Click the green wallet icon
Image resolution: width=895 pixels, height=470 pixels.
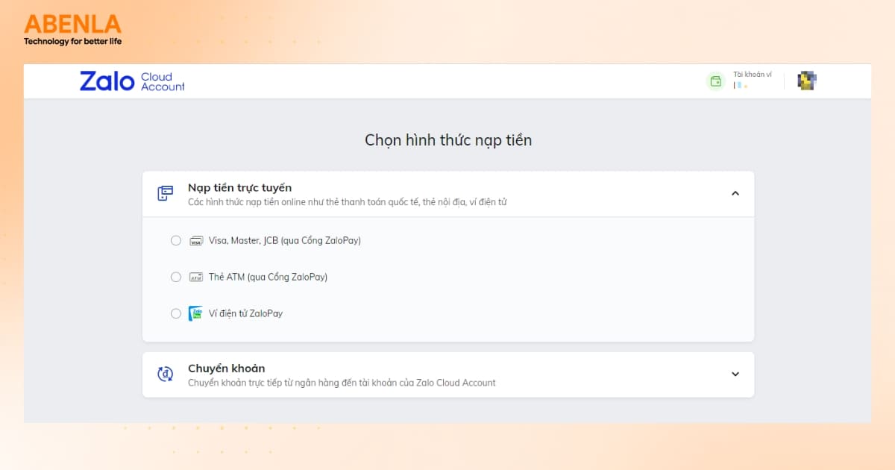coord(716,81)
